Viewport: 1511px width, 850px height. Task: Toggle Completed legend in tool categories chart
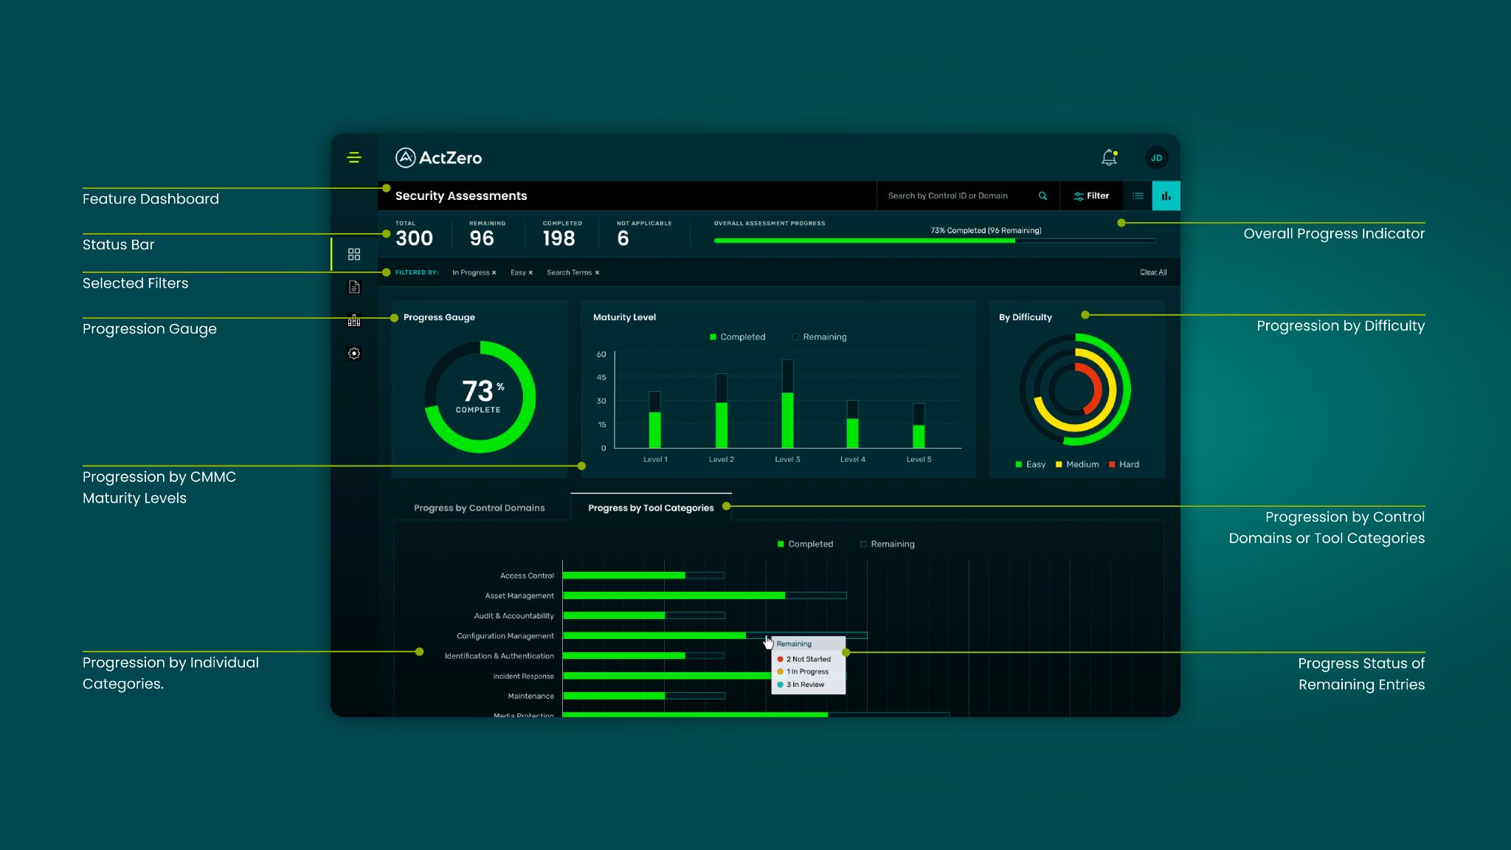(x=805, y=544)
